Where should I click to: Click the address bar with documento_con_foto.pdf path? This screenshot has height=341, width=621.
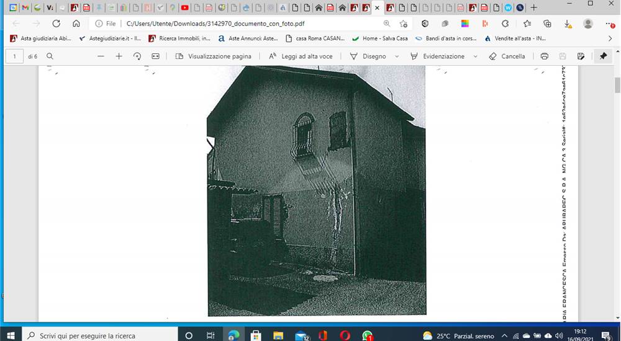point(215,24)
